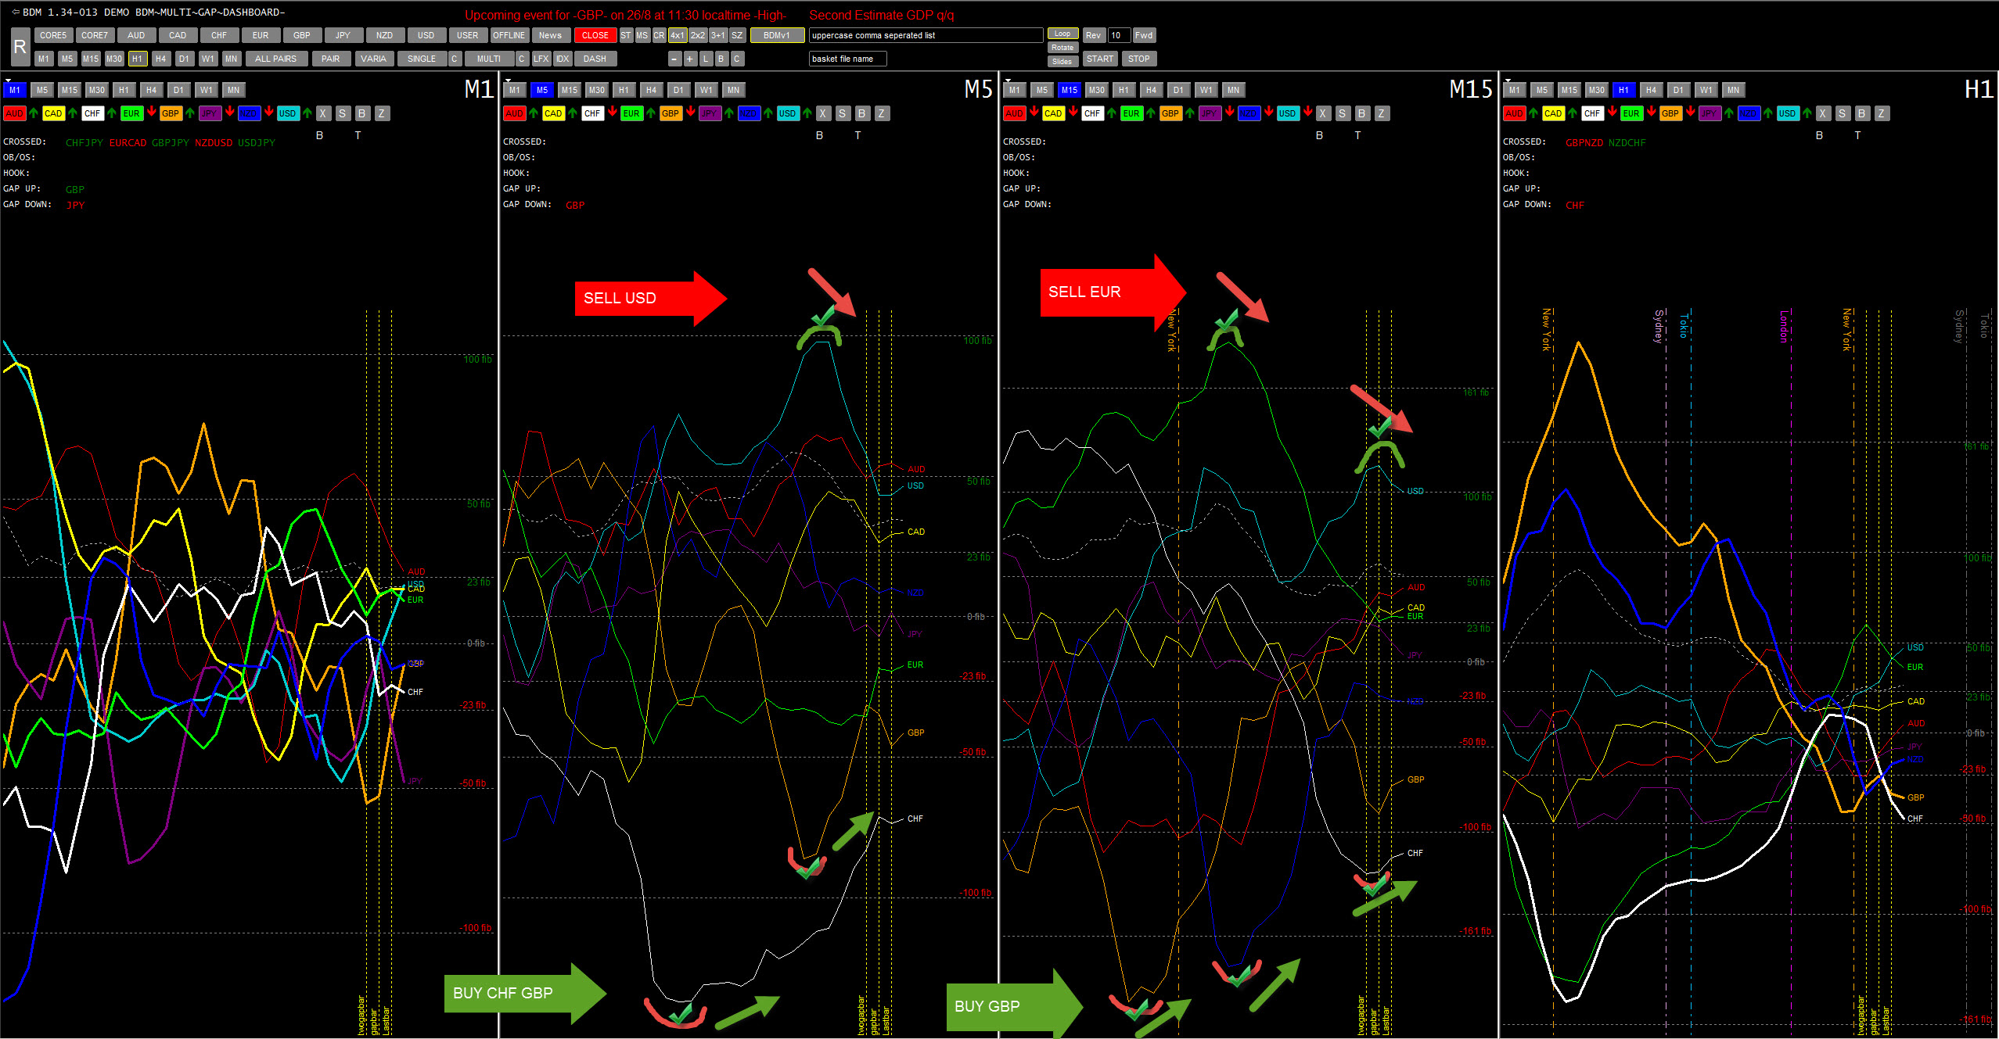Click the S button in M1 panel
This screenshot has width=1999, height=1039.
click(x=343, y=113)
